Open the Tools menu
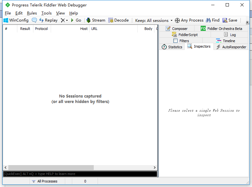 click(47, 13)
